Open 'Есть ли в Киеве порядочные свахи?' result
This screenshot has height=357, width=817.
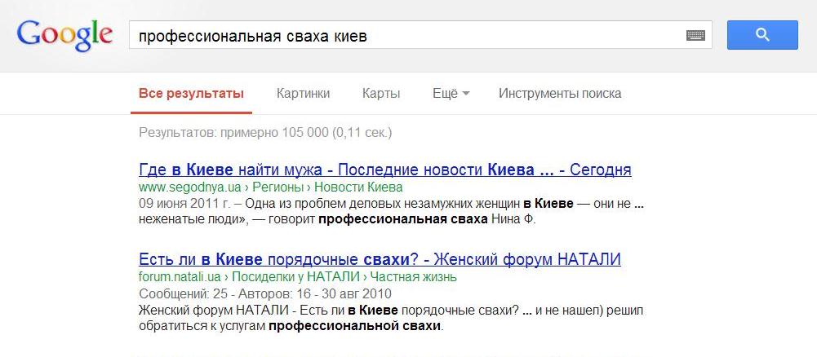click(x=380, y=260)
